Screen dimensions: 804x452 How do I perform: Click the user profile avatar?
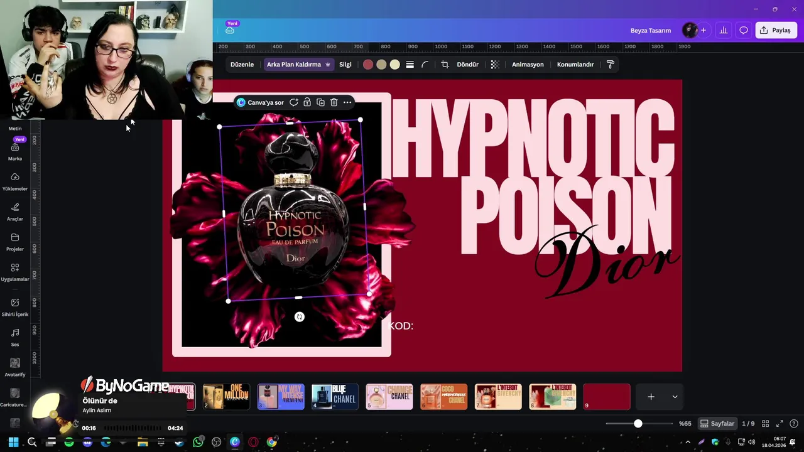(x=690, y=30)
